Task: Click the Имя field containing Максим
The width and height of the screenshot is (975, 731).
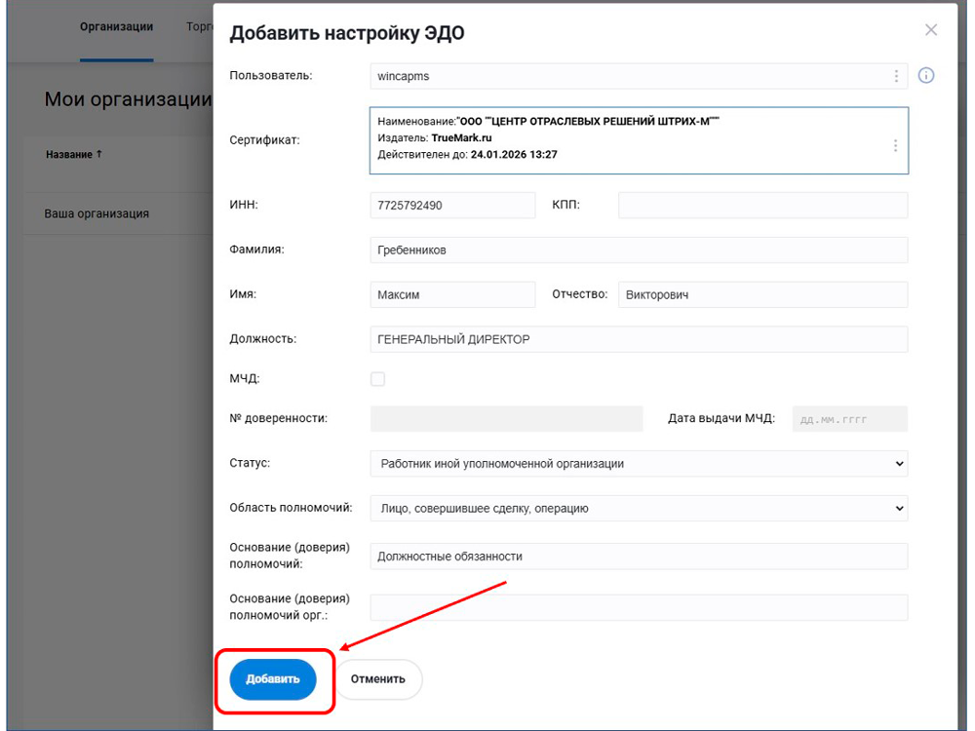Action: [452, 294]
